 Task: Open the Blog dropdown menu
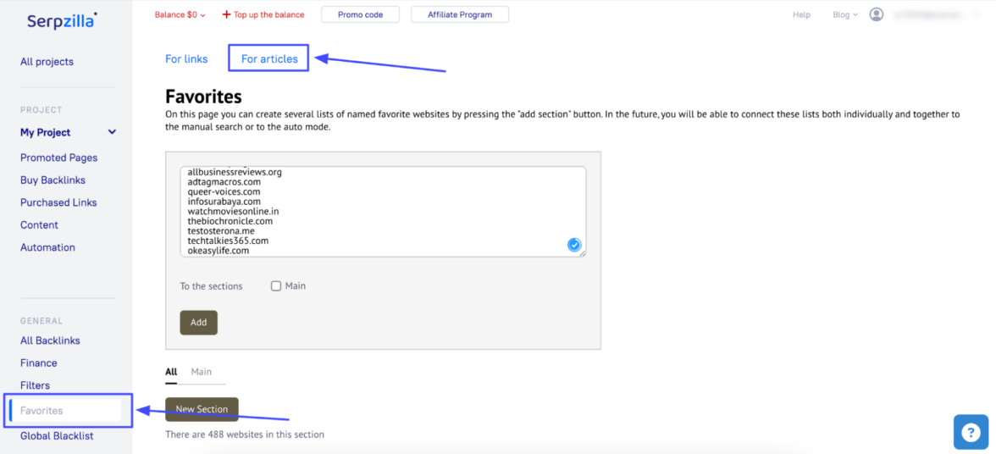pos(844,14)
